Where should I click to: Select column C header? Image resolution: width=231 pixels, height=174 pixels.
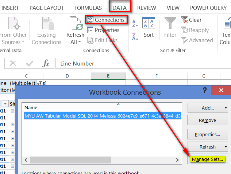26,76
